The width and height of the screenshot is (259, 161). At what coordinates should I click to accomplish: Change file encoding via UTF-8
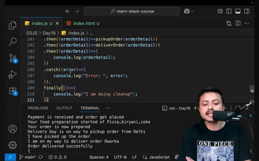pyautogui.click(x=120, y=157)
